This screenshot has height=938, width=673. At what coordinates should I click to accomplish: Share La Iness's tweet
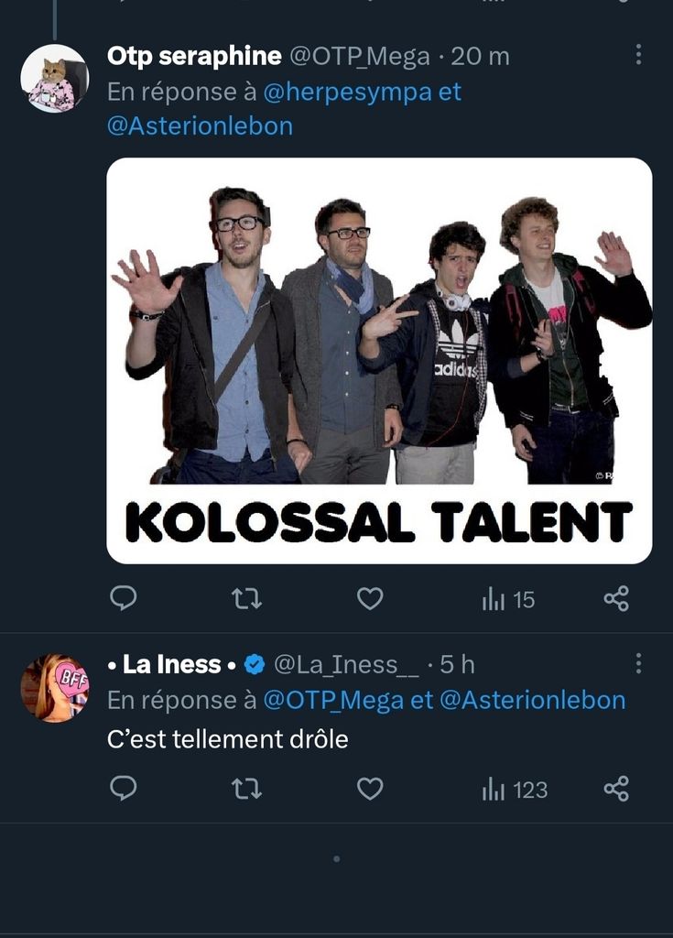[x=616, y=789]
